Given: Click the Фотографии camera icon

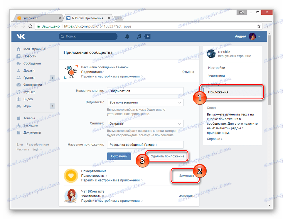Looking at the screenshot, I should point(18,85).
